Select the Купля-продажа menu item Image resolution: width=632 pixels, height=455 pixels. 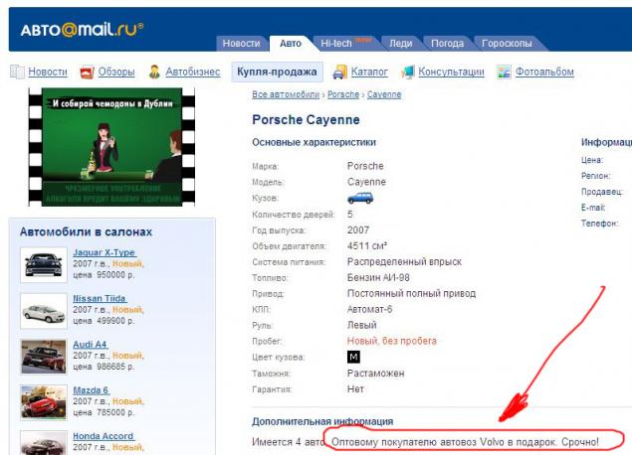277,72
